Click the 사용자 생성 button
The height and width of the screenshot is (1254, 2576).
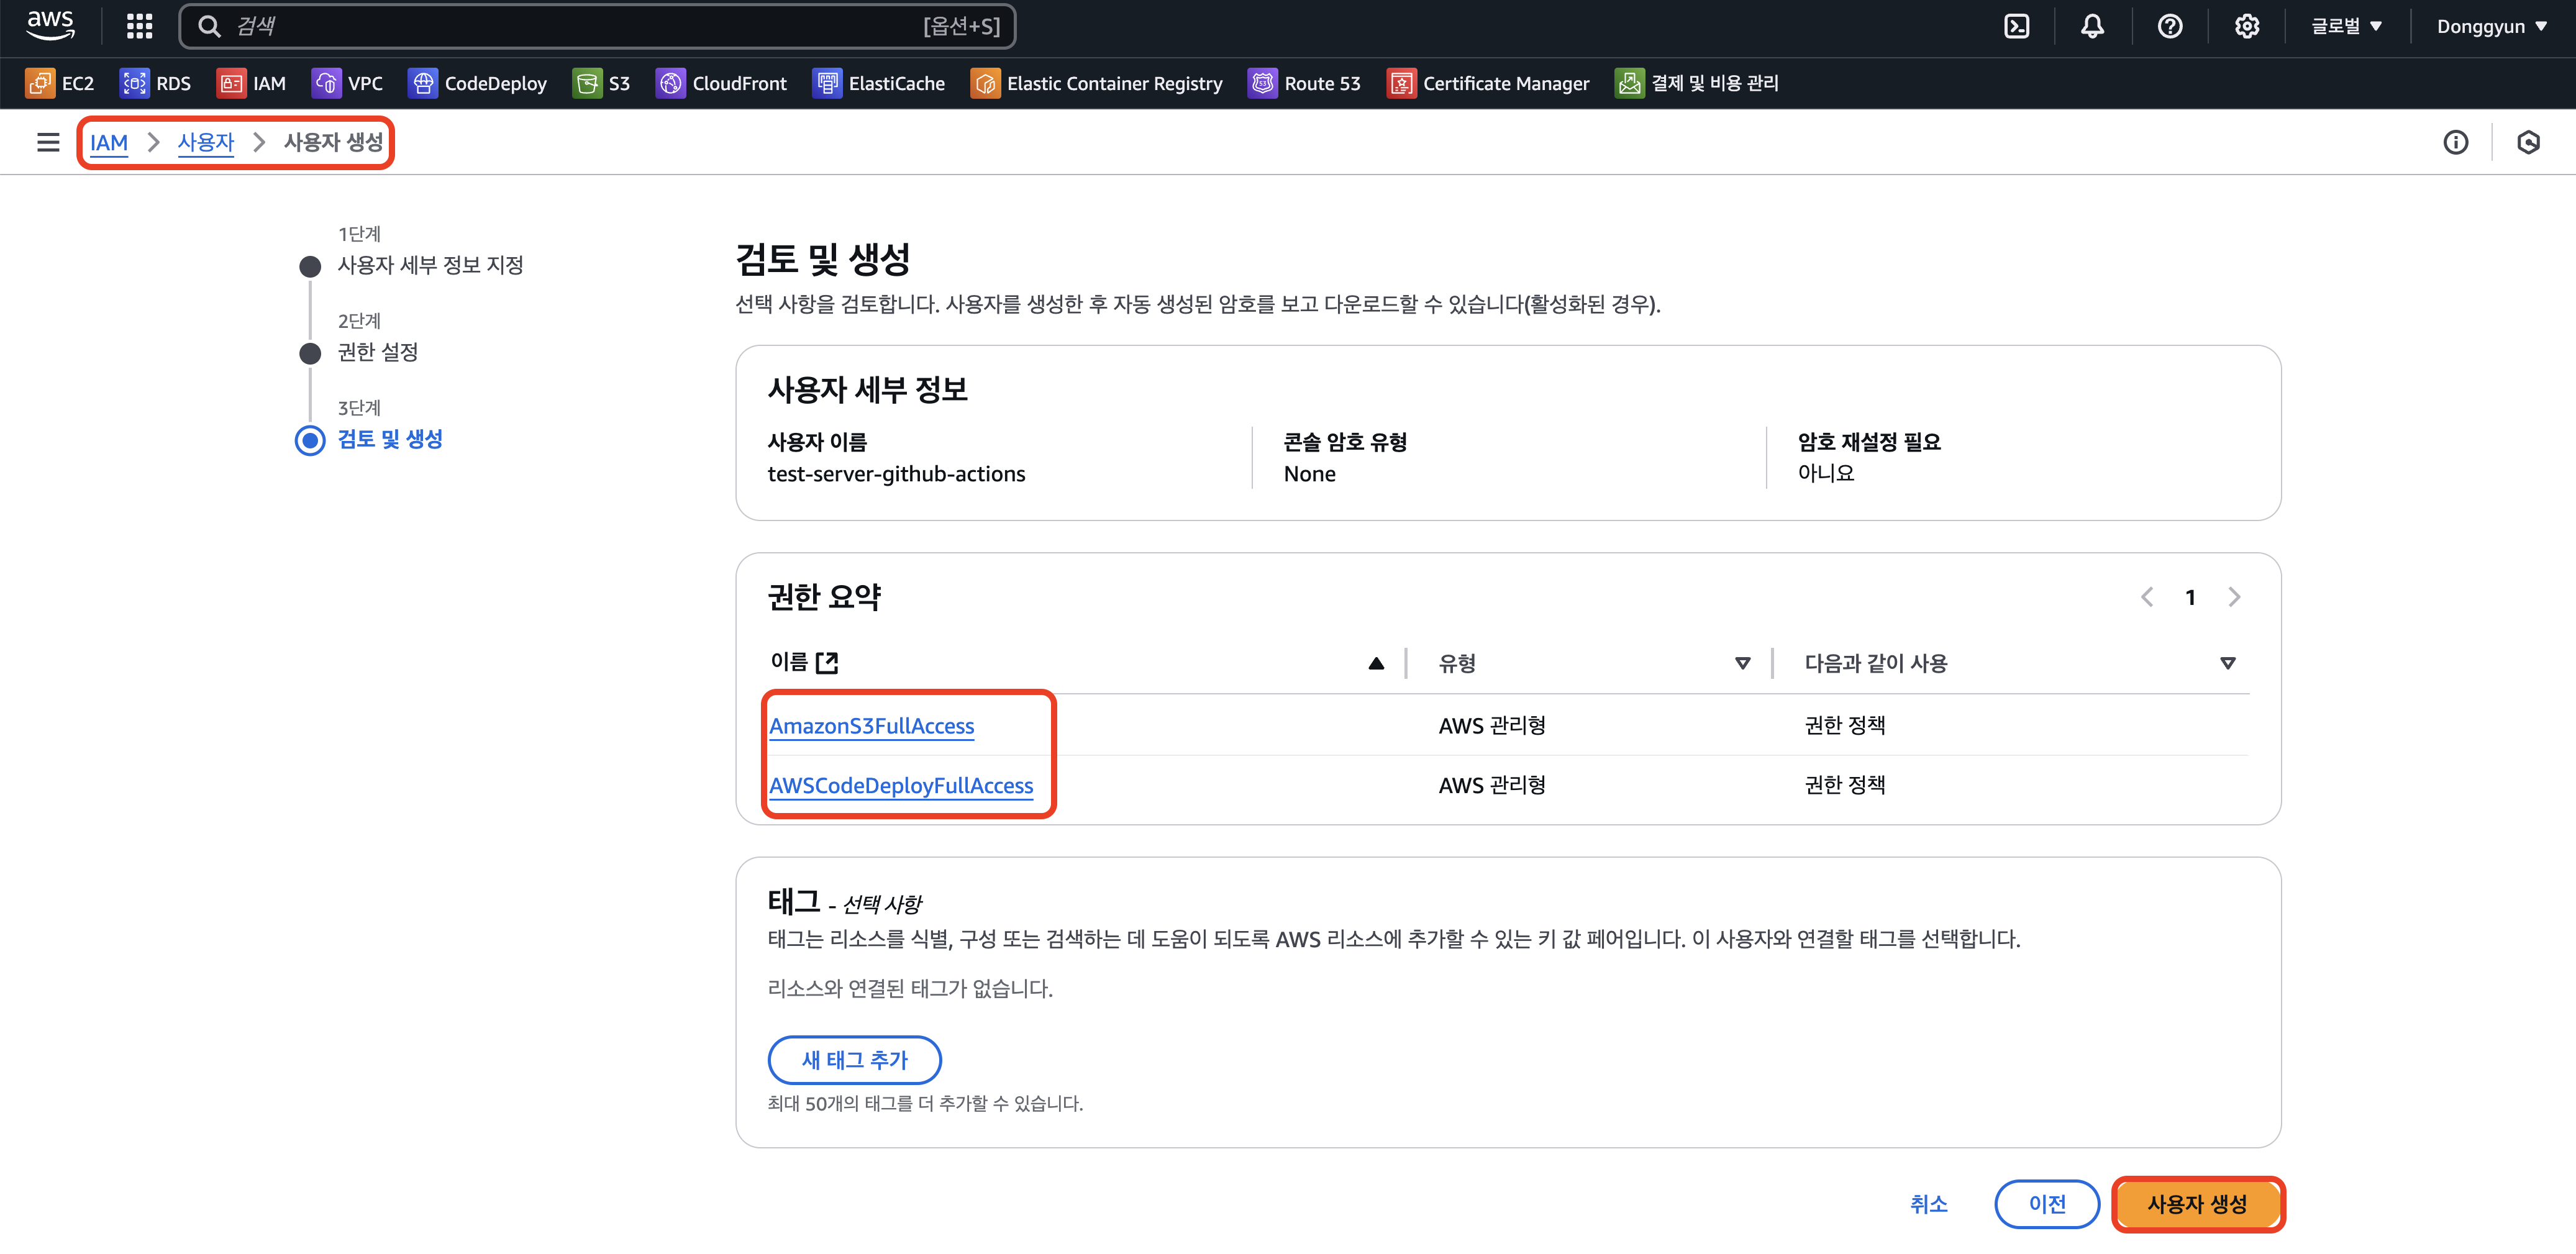[x=2197, y=1204]
